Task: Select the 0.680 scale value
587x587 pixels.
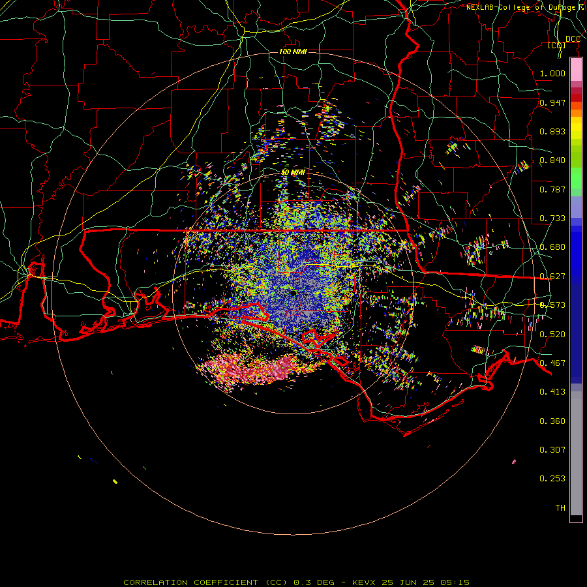Action: (x=552, y=247)
